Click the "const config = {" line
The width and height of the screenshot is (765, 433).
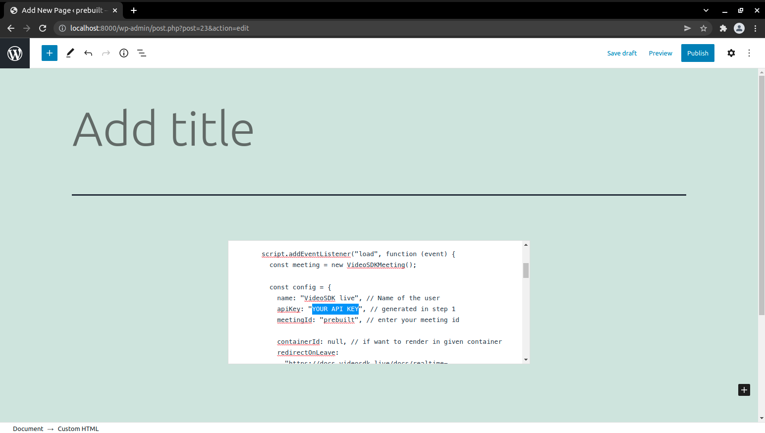[300, 287]
